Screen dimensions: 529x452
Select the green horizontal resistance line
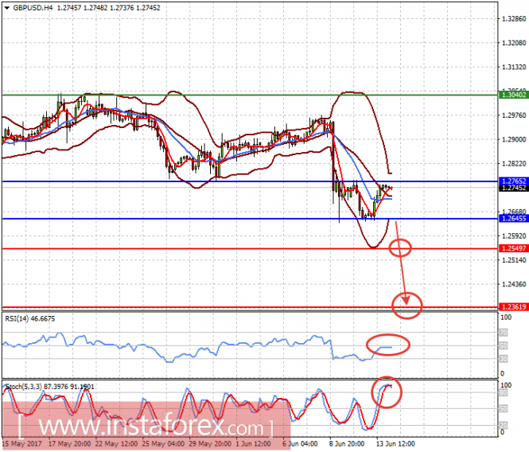coord(239,95)
